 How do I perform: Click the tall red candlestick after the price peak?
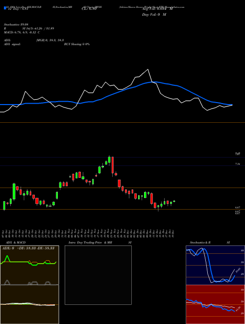pyautogui.click(x=113, y=166)
